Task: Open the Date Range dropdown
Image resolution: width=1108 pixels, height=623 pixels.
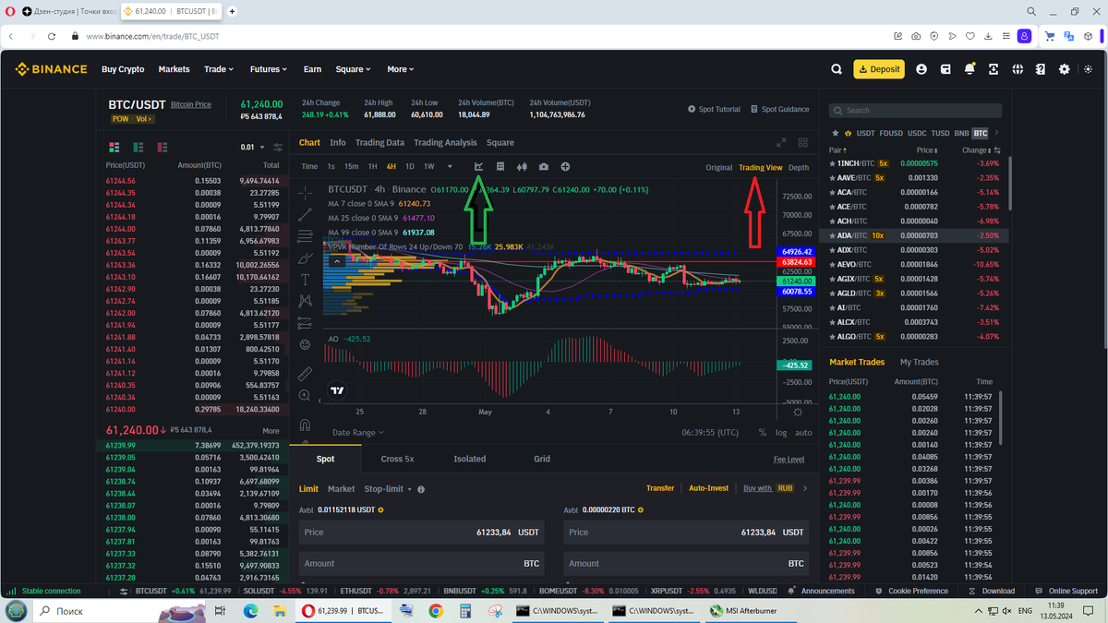Action: tap(358, 432)
